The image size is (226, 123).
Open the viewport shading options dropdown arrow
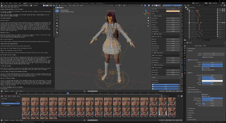162,5
